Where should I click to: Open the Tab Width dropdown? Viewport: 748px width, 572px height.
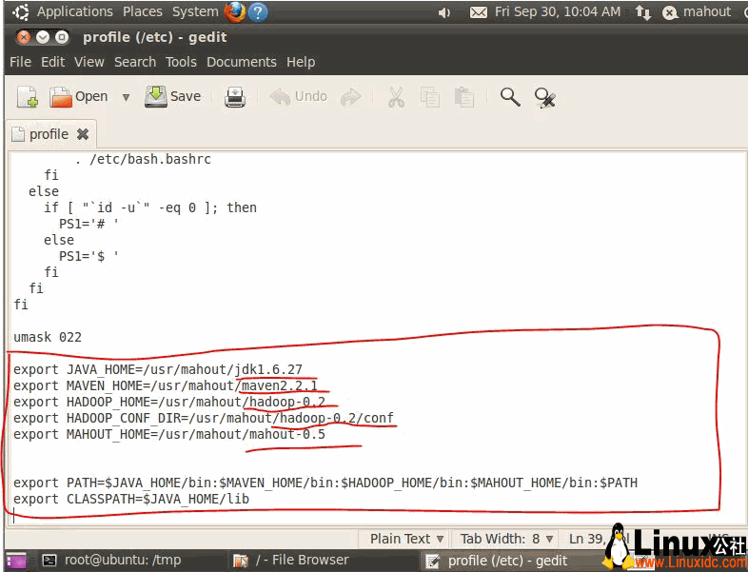pyautogui.click(x=506, y=539)
